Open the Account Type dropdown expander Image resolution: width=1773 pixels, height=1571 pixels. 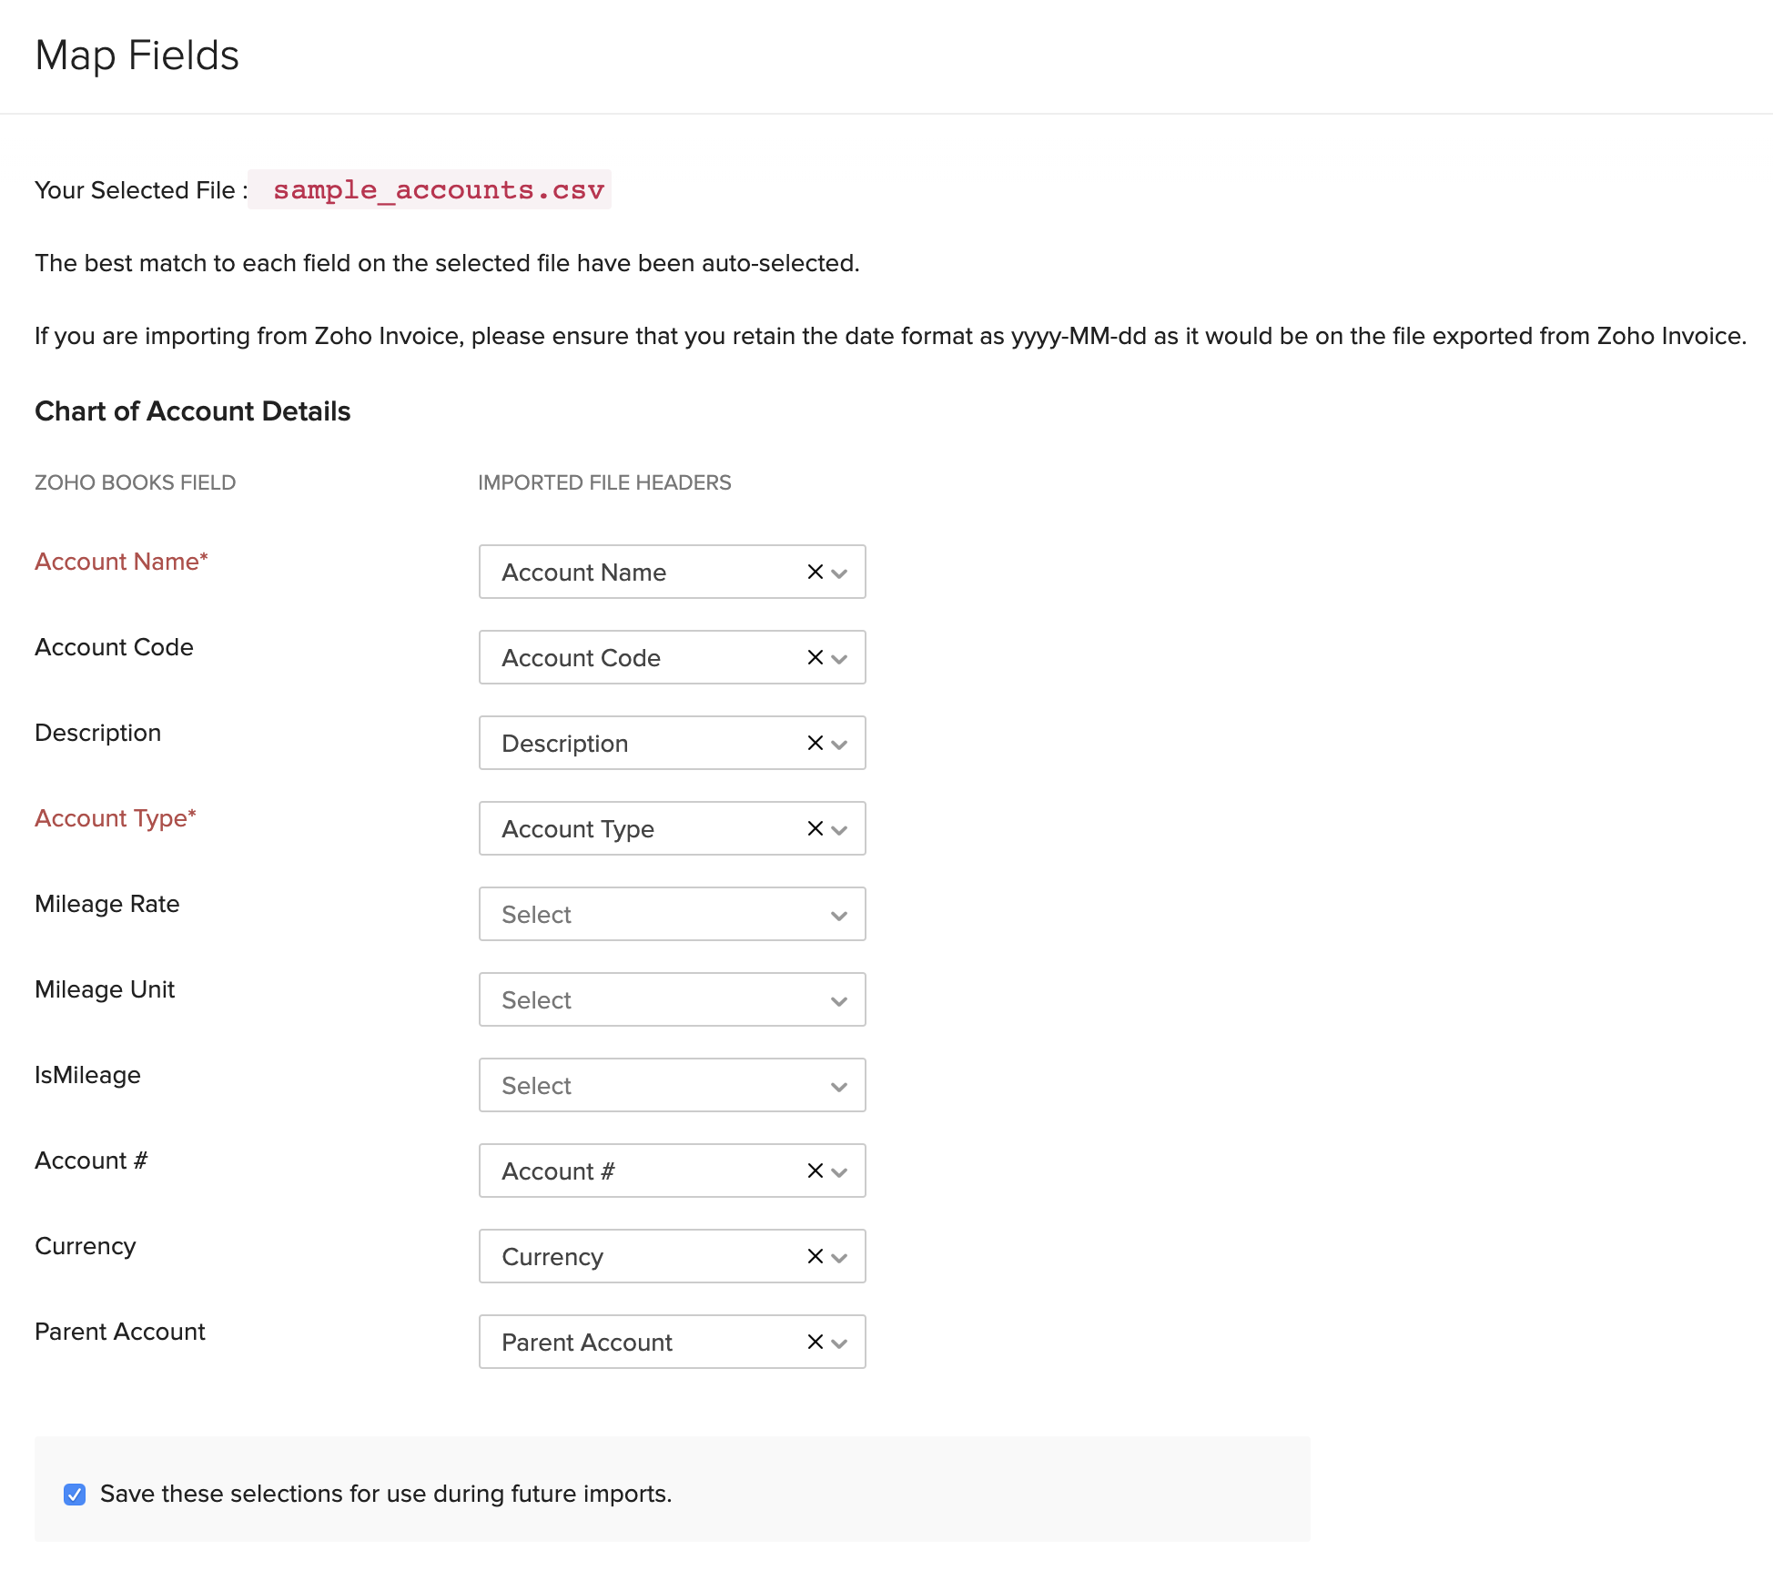pyautogui.click(x=840, y=828)
